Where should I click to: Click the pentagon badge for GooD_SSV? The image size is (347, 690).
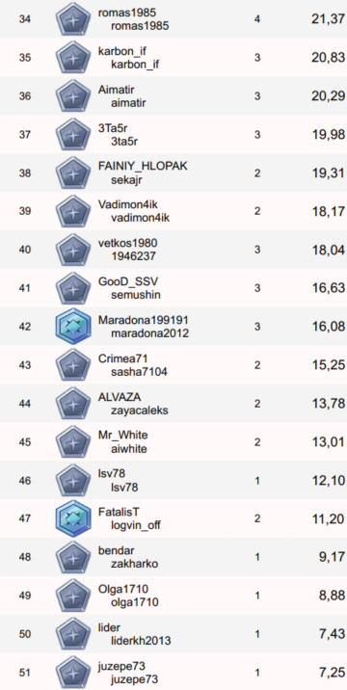73,288
